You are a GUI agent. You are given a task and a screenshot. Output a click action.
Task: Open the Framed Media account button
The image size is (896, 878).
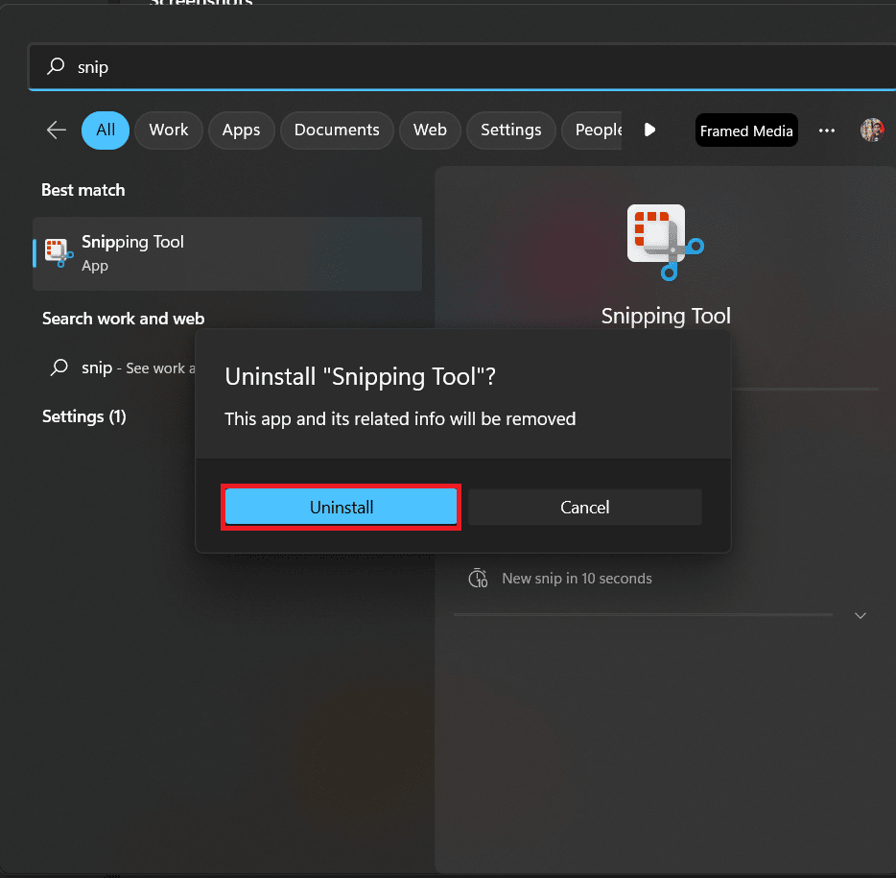(746, 131)
